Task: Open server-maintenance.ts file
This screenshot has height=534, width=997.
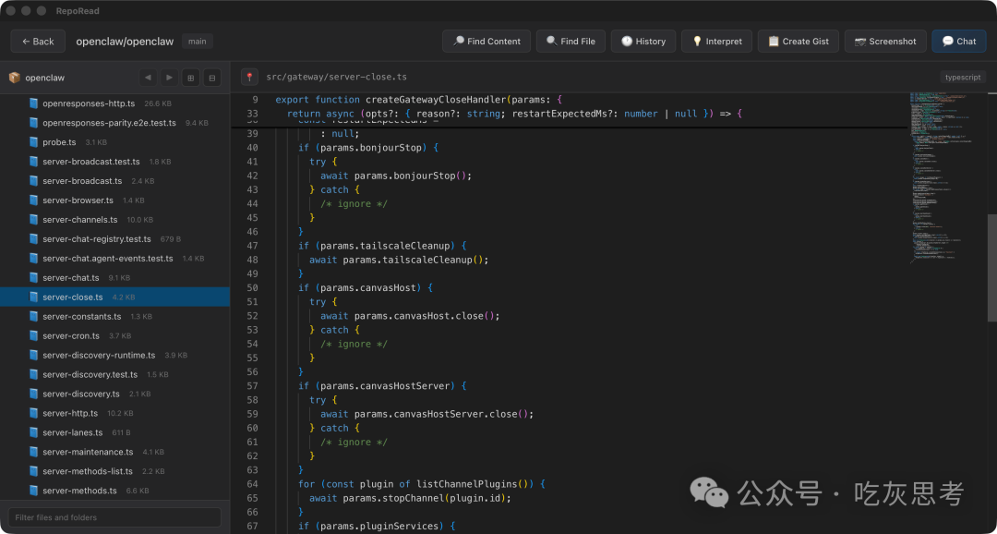Action: pos(115,452)
